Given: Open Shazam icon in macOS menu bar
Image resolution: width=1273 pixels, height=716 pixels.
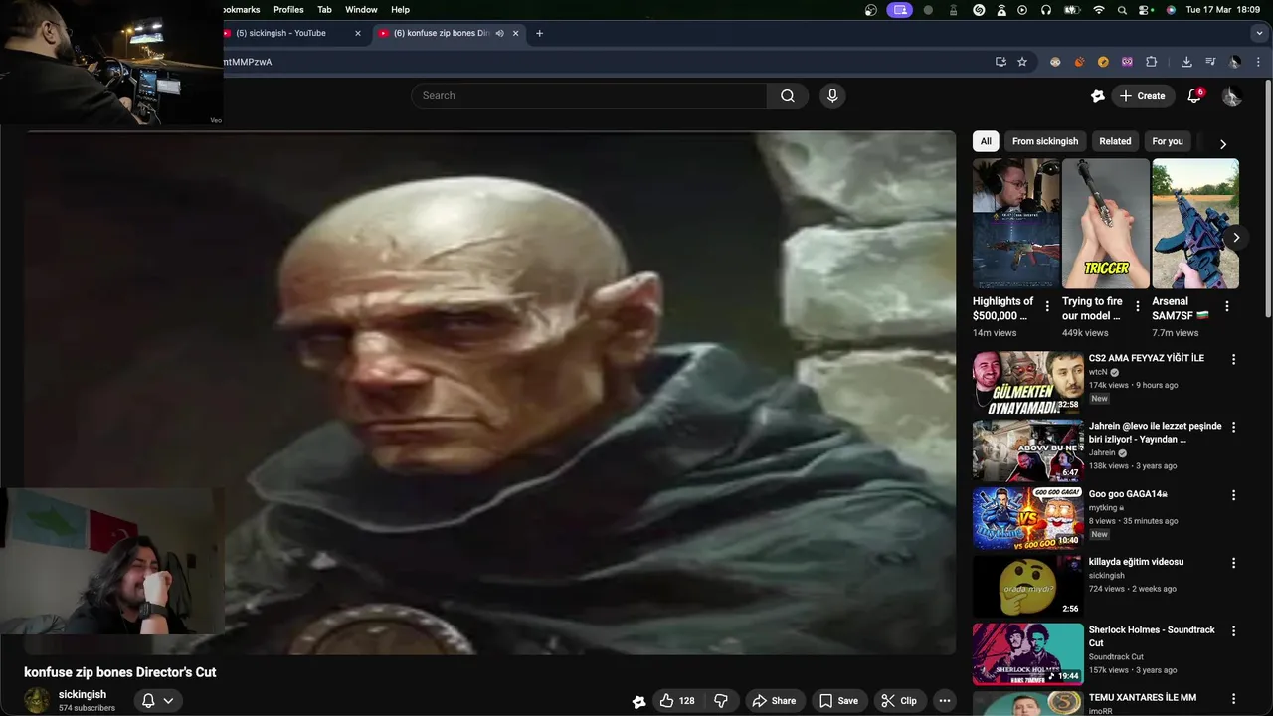Looking at the screenshot, I should [x=979, y=9].
